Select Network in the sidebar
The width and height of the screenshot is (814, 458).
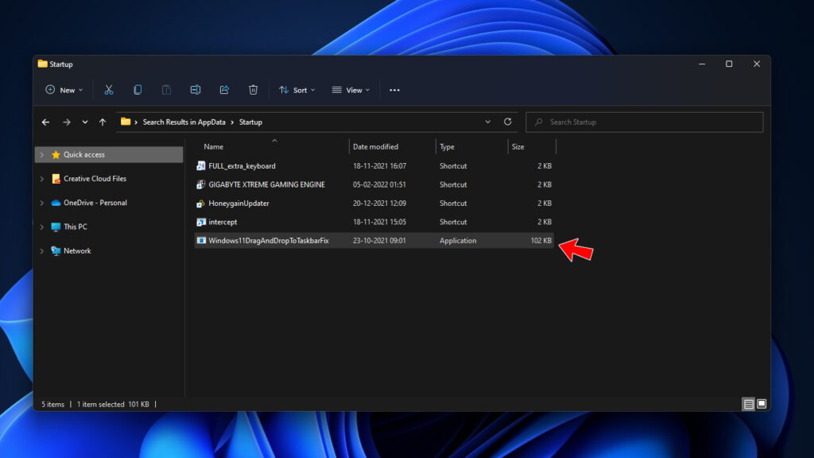coord(77,250)
